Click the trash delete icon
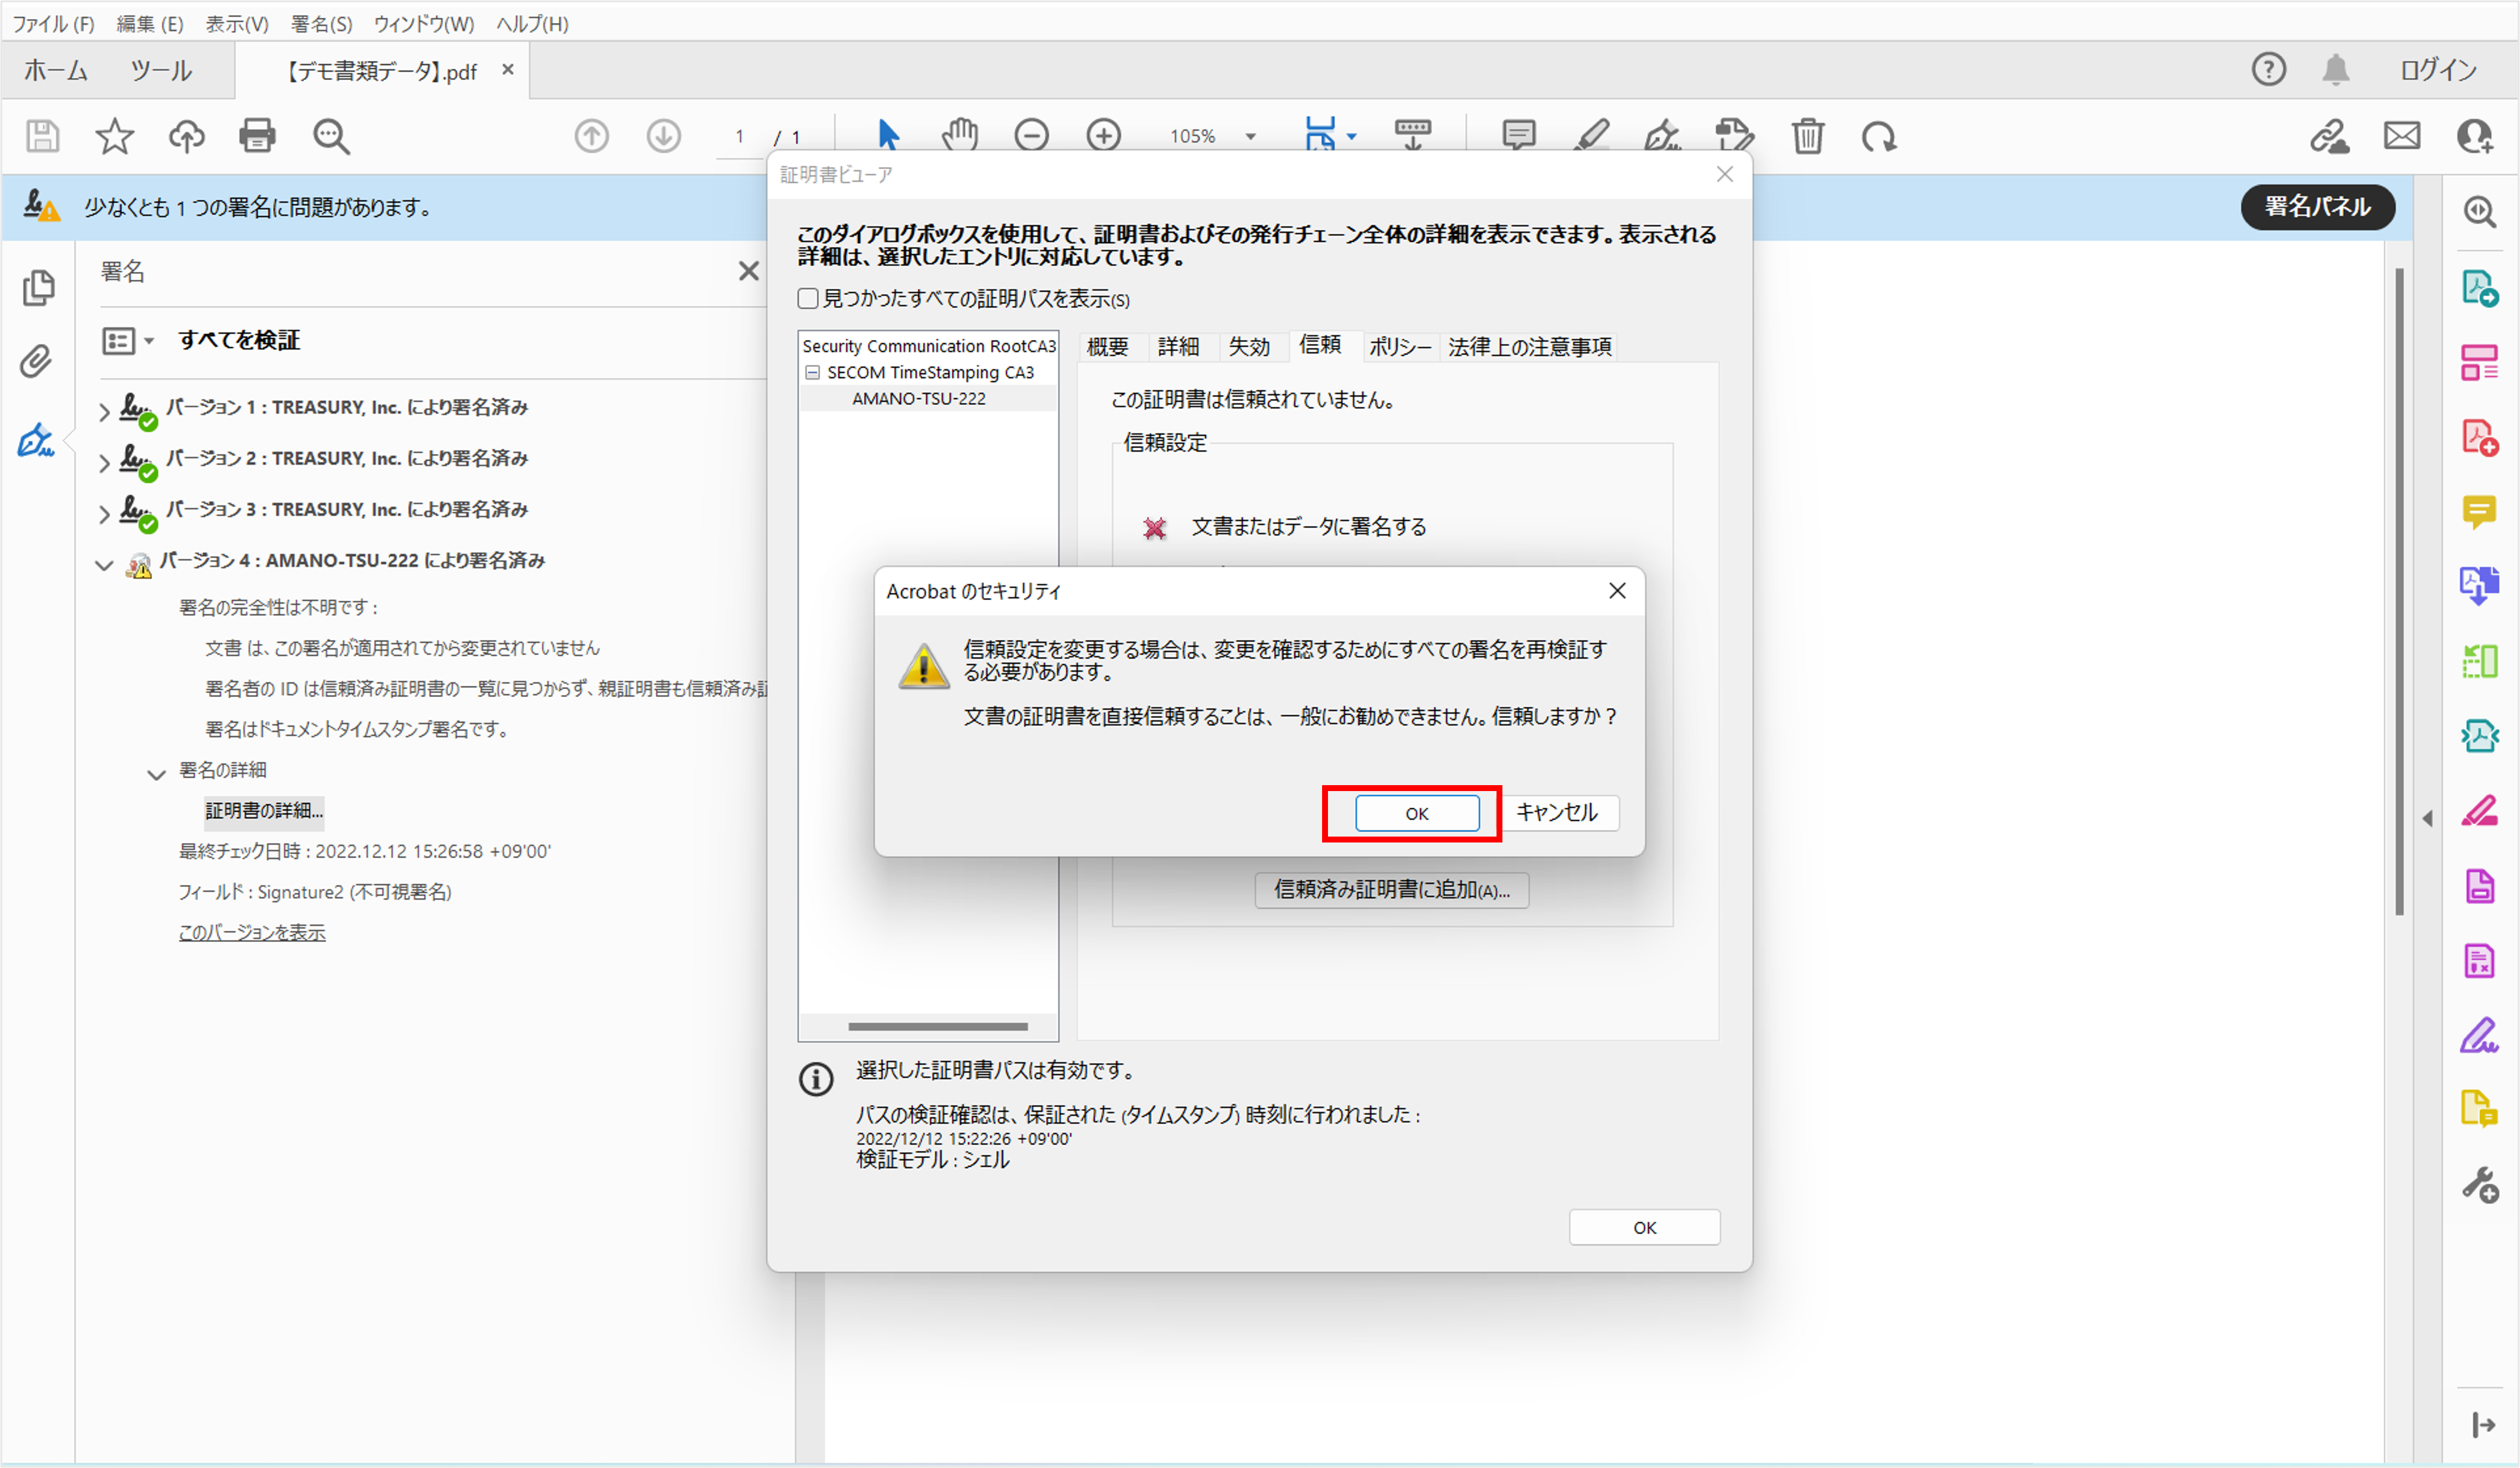 tap(1807, 136)
